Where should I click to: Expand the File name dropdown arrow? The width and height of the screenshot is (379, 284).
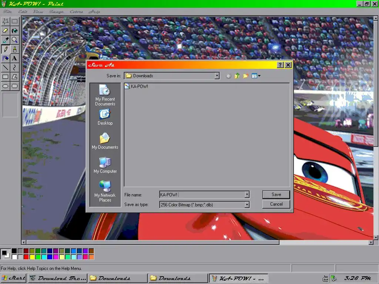247,195
